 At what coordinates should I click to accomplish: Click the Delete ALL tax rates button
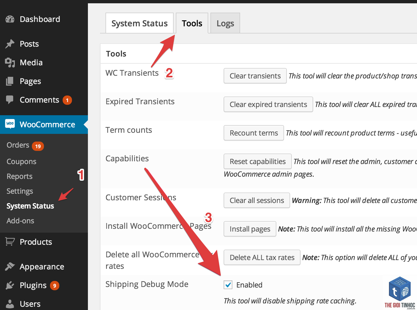pyautogui.click(x=262, y=257)
